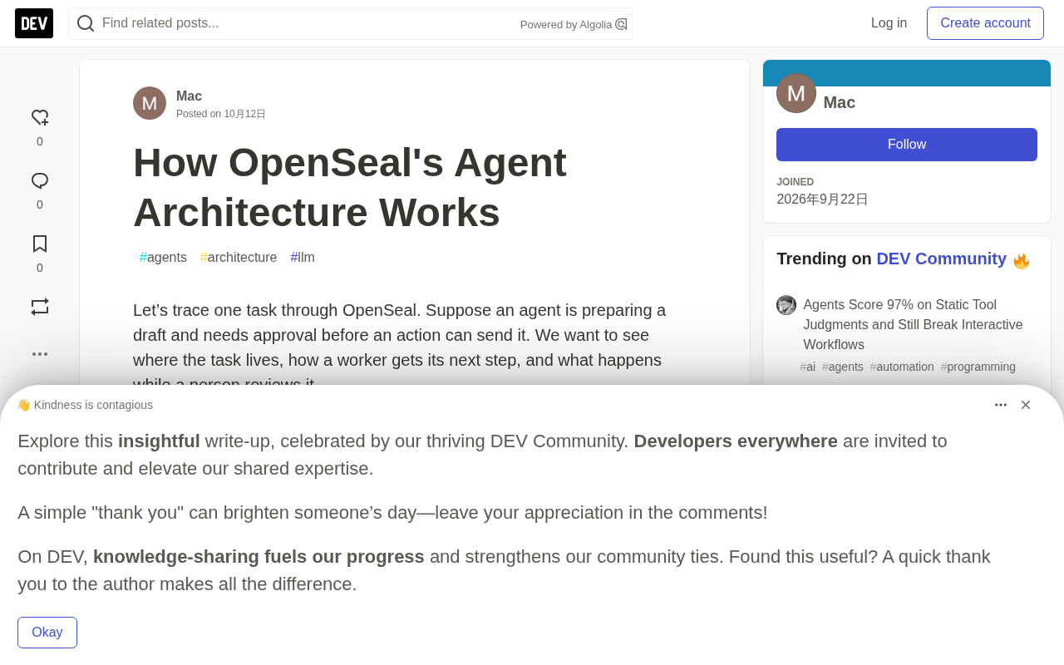The width and height of the screenshot is (1064, 665).
Task: Jump to comments via speech bubble icon
Action: pos(40,181)
